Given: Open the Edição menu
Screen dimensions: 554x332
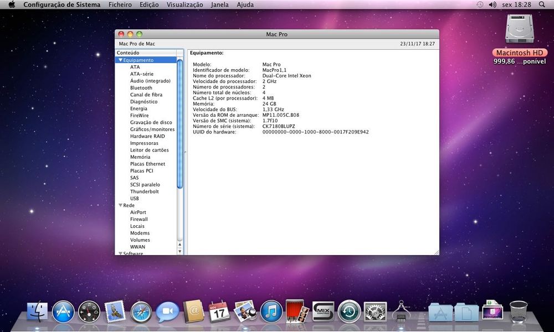Looking at the screenshot, I should pyautogui.click(x=149, y=4).
